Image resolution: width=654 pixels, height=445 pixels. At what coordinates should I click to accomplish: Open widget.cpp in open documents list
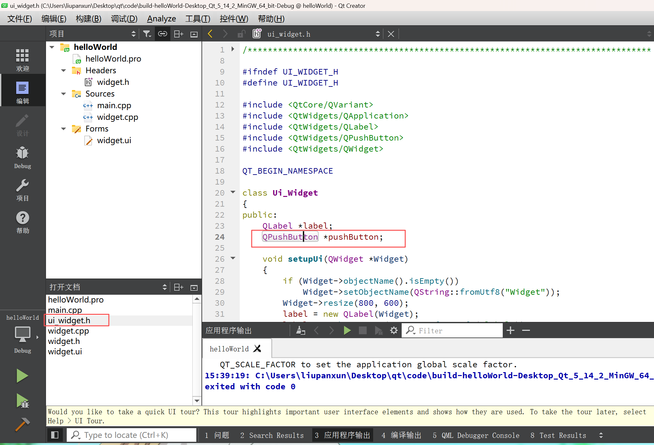(x=68, y=331)
